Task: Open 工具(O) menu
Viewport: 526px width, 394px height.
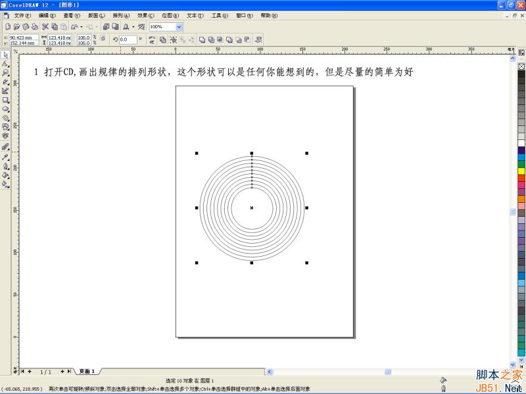Action: 220,15
